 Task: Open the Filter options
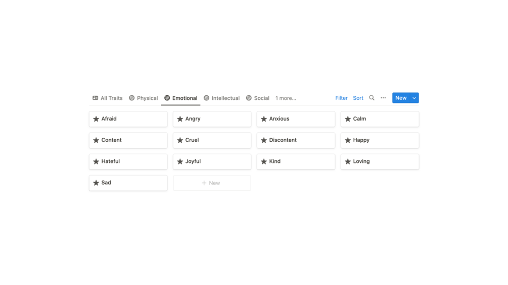(341, 98)
